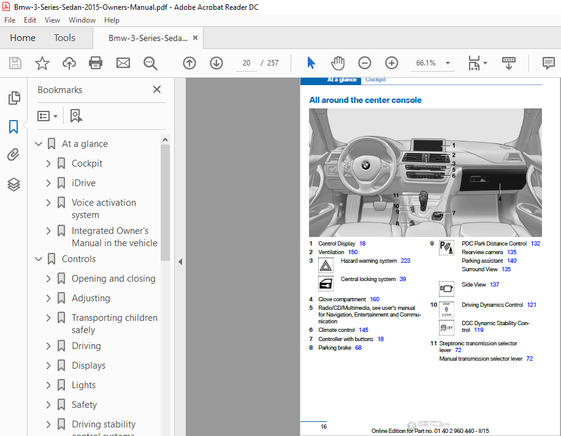Expand Transporting children safely bookmark

coord(48,318)
